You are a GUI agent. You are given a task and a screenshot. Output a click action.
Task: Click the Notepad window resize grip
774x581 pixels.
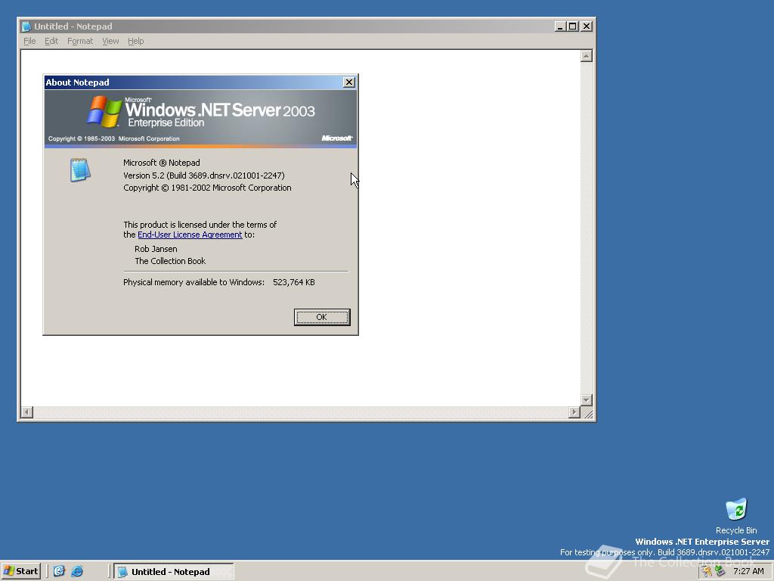tap(587, 412)
